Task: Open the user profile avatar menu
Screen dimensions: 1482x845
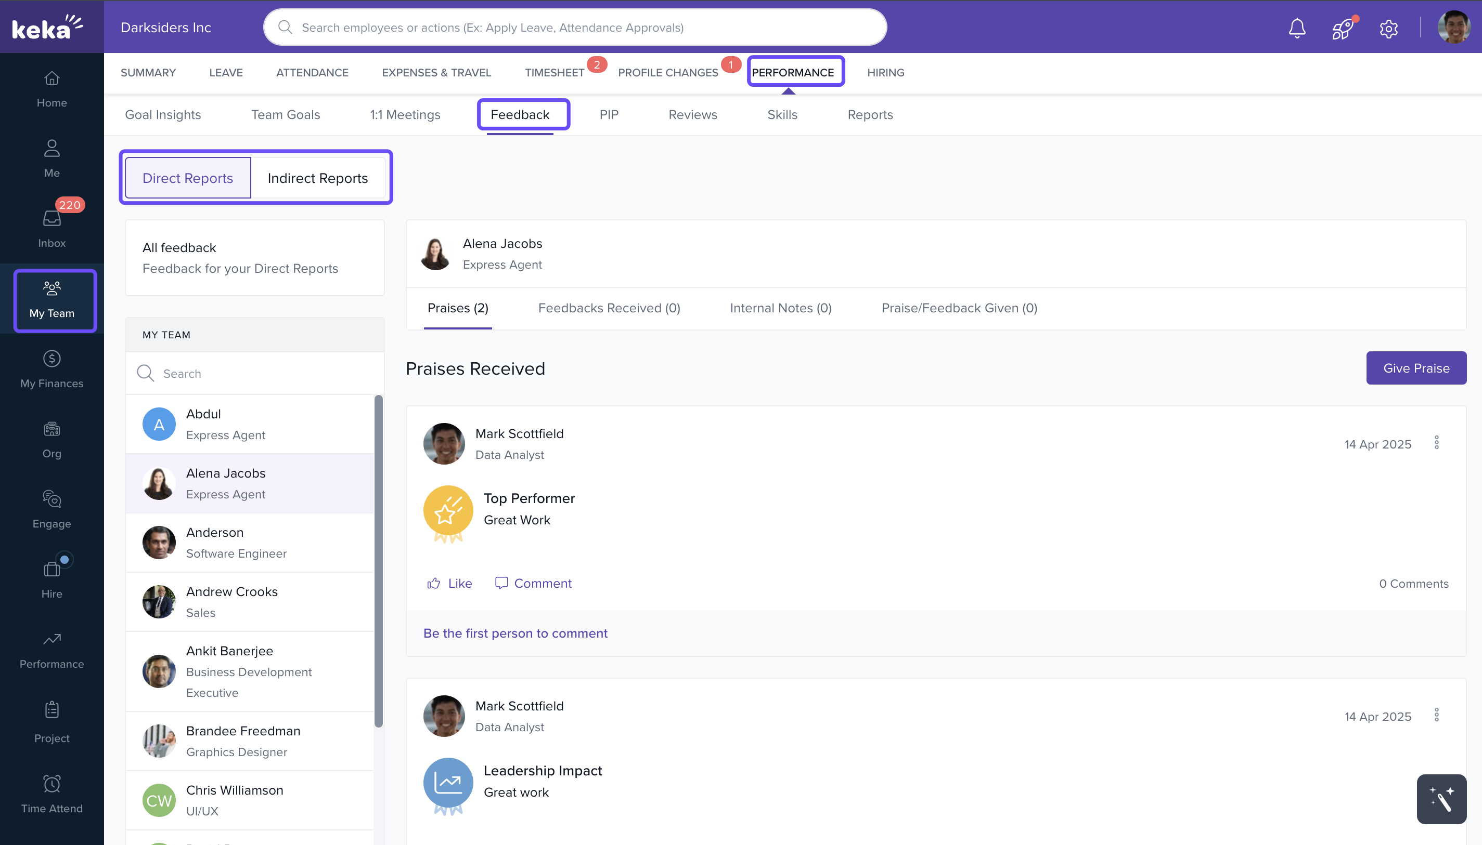Action: [1453, 27]
